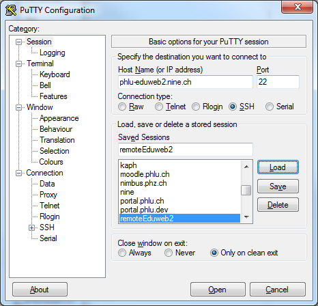Select the nimbus.phz.ch saved session
This screenshot has height=306, width=318.
[179, 183]
